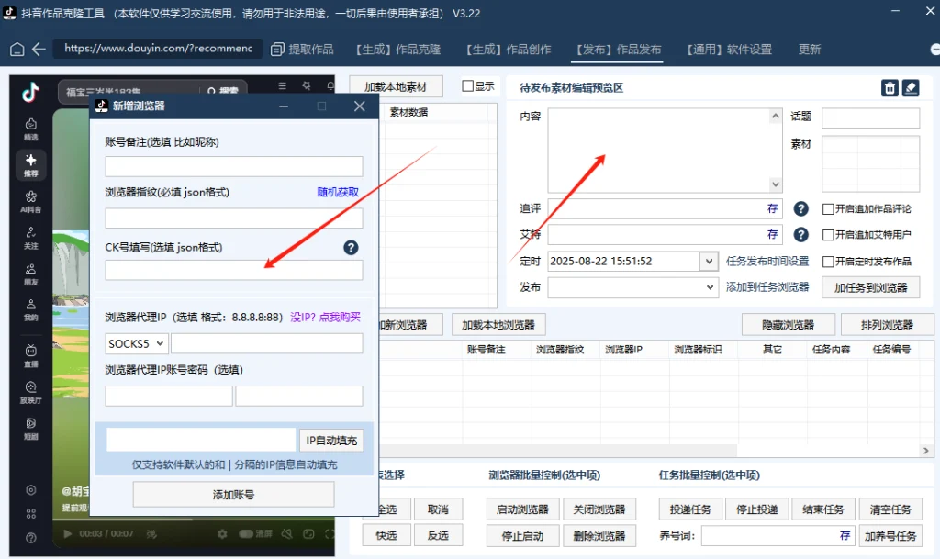Click the help icon beside 艾特 field
This screenshot has height=559, width=940.
pos(800,234)
